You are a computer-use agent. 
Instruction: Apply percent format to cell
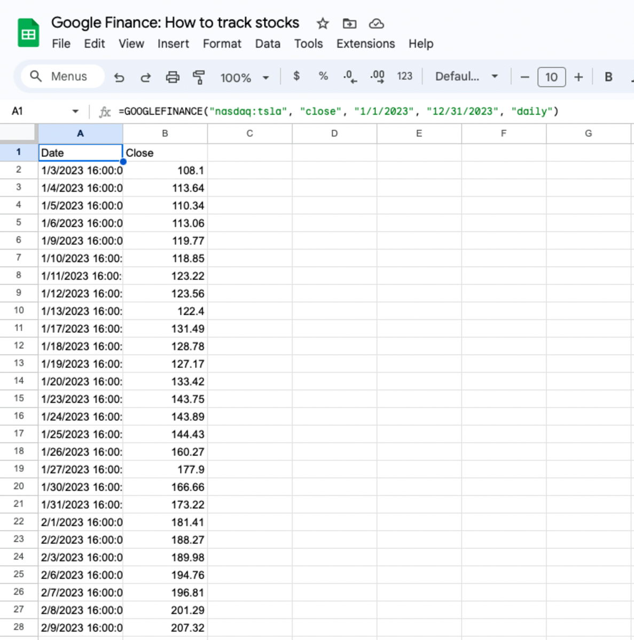323,76
